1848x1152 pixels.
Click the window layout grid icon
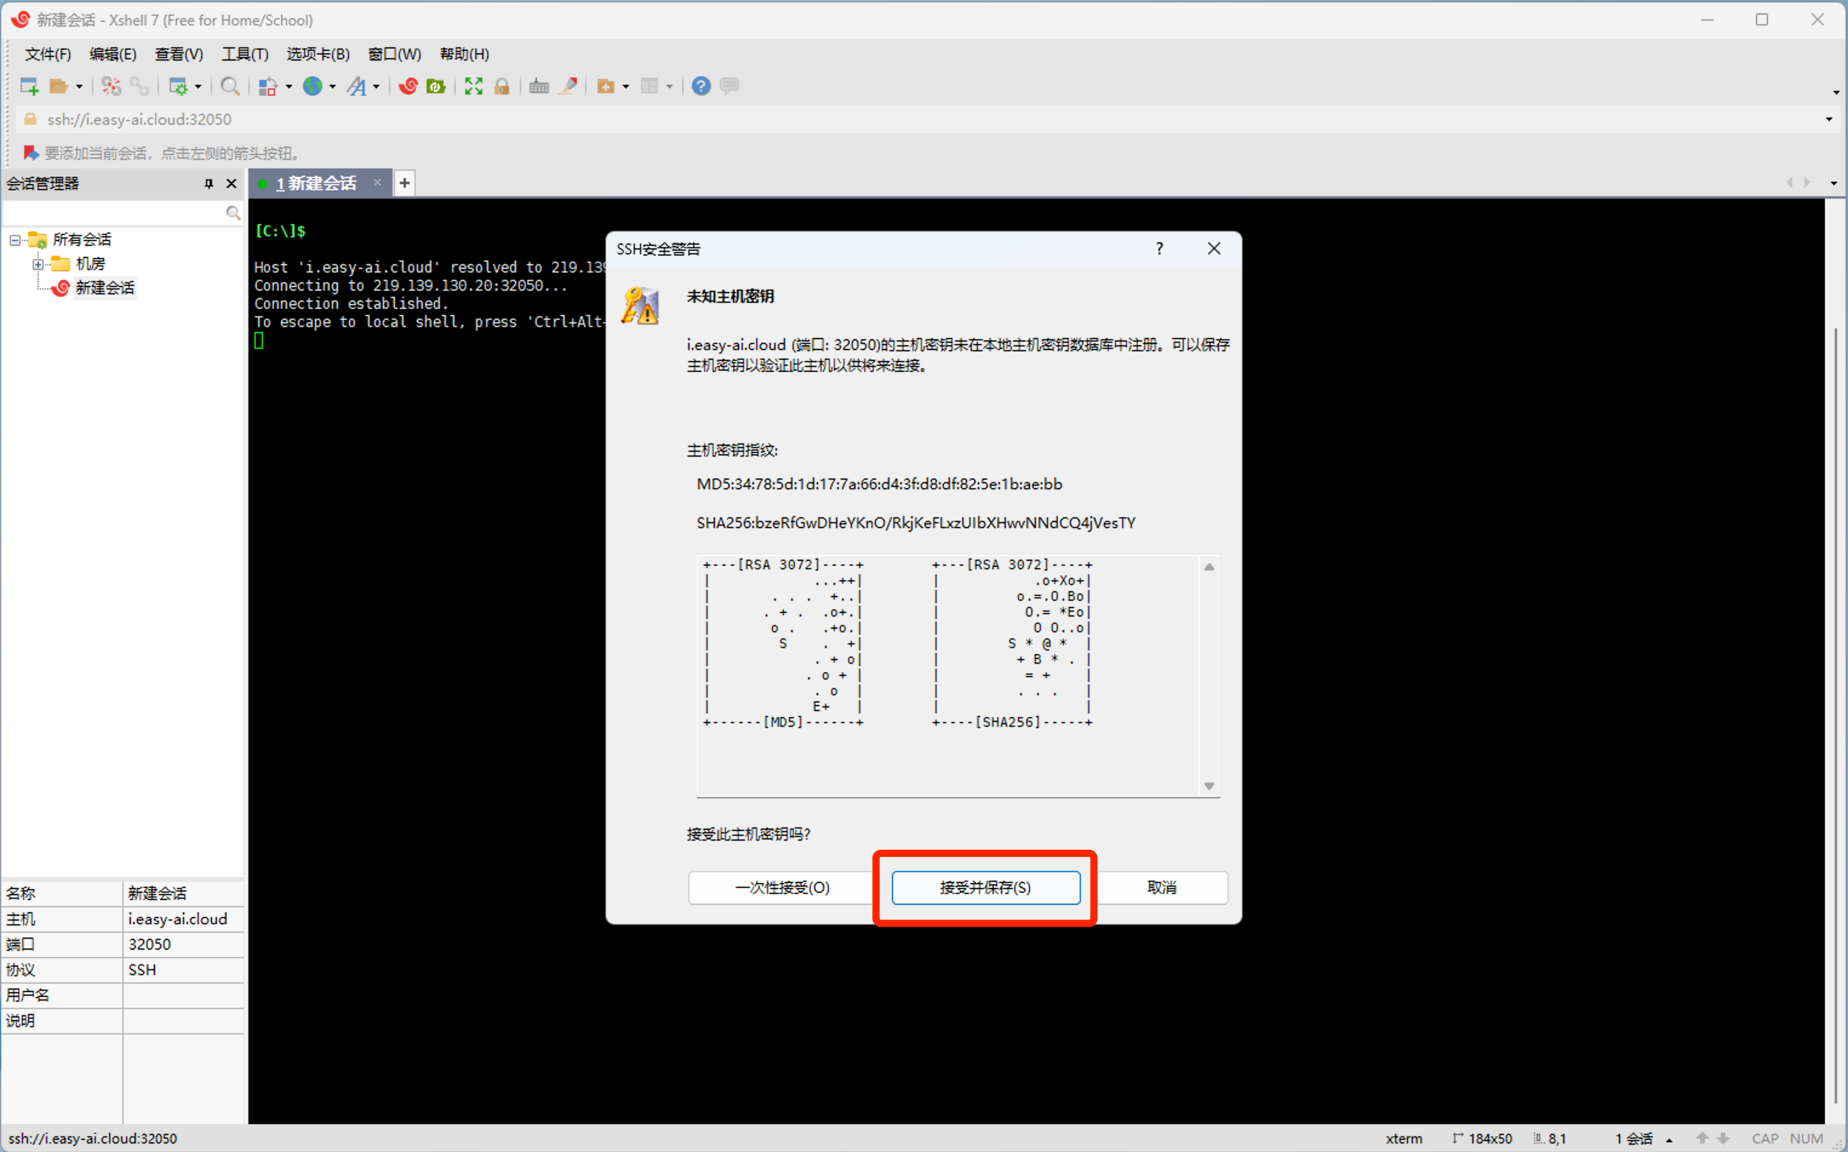tap(650, 86)
